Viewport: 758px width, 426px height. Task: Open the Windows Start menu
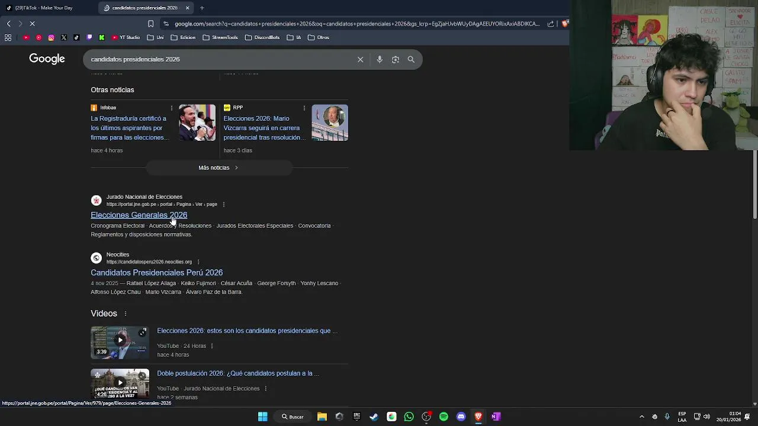click(263, 417)
